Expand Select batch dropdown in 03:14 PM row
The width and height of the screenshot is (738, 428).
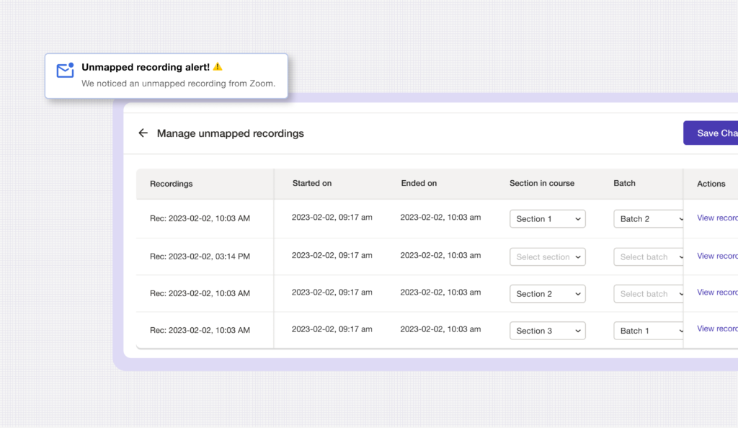click(649, 257)
